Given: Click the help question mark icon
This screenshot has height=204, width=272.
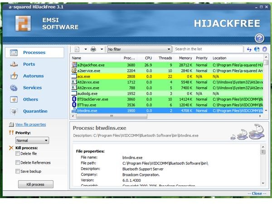Looking at the screenshot, I should [259, 38].
